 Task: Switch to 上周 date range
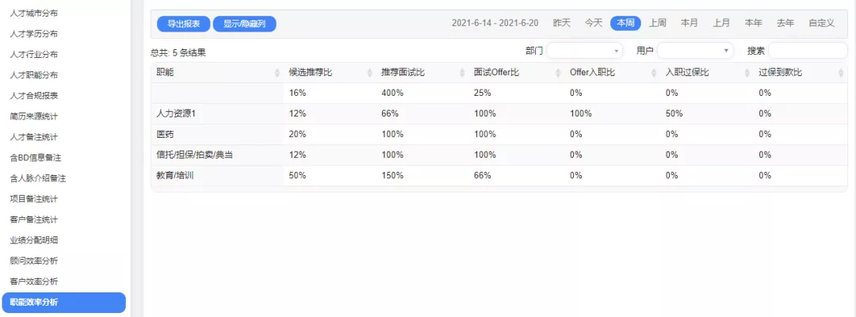pos(658,23)
